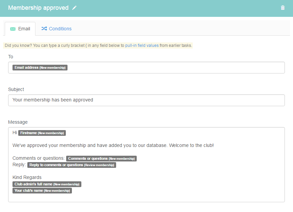Click the Membership approved title text
This screenshot has width=293, height=212.
[38, 8]
